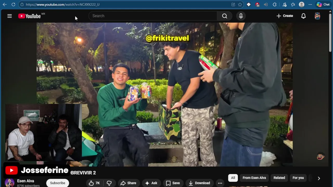333x187 pixels.
Task: Click the magnifying glass search button
Action: [225, 16]
